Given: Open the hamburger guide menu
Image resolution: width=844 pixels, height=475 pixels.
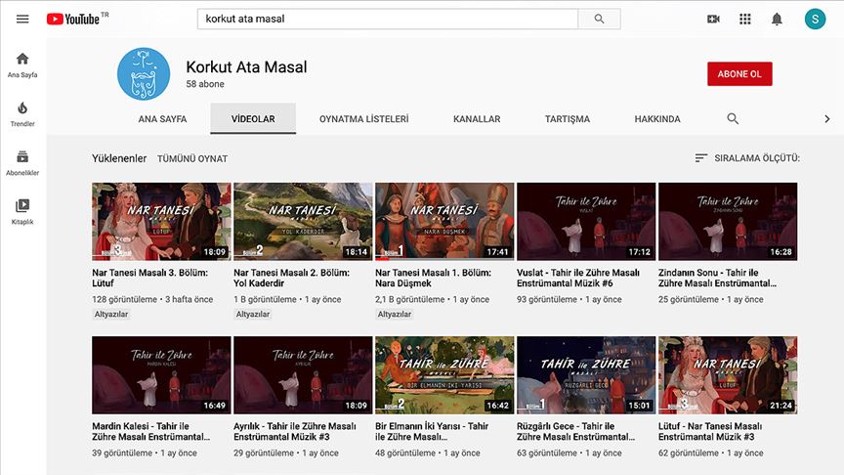Looking at the screenshot, I should point(22,19).
